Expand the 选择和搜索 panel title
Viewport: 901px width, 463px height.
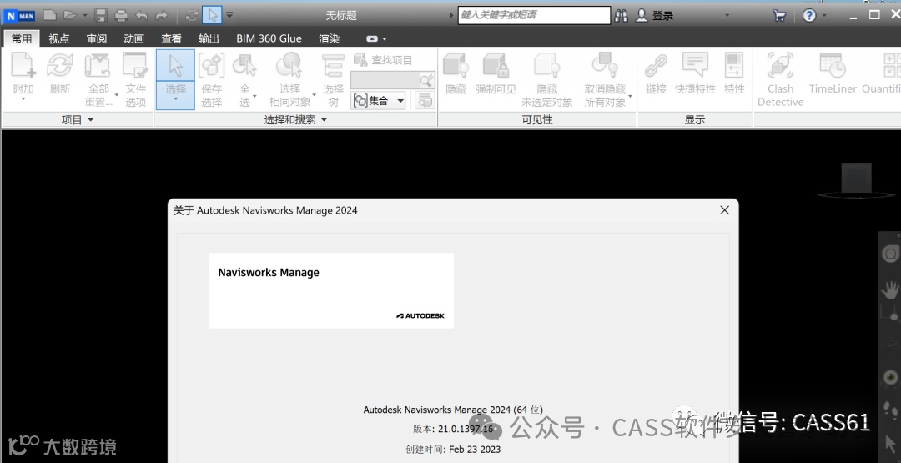295,119
